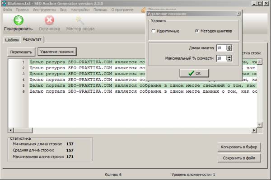
Task: Click the Перемешать button
Action: click(21, 52)
